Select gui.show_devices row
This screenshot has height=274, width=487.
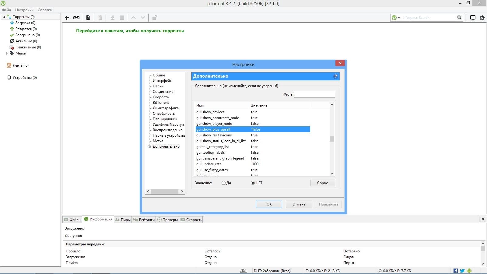point(253,112)
